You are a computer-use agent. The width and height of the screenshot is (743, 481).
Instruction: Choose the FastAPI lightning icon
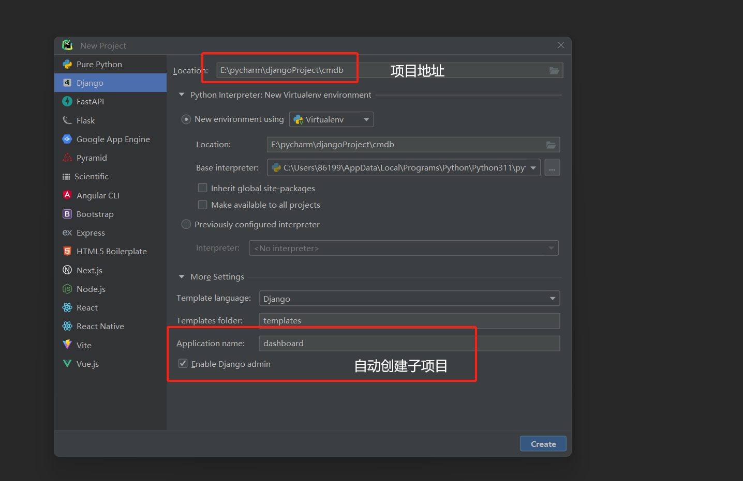click(67, 101)
